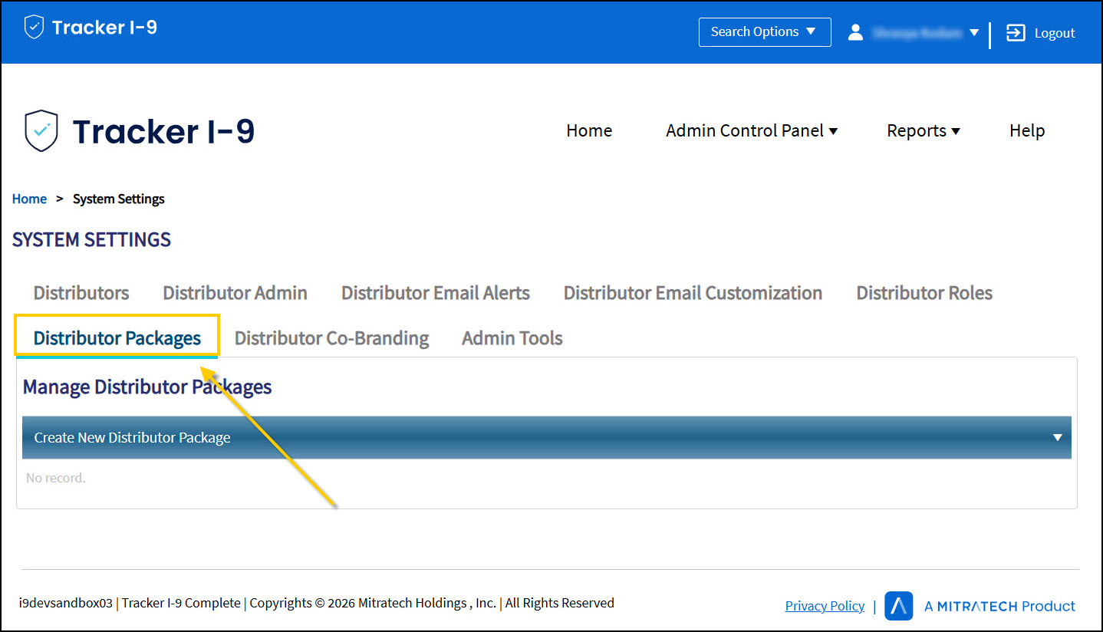Open the Admin Control Panel menu

(751, 131)
